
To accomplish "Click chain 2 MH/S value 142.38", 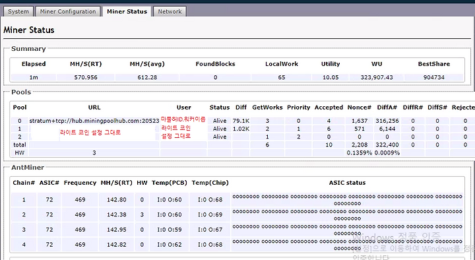I will 117,214.
